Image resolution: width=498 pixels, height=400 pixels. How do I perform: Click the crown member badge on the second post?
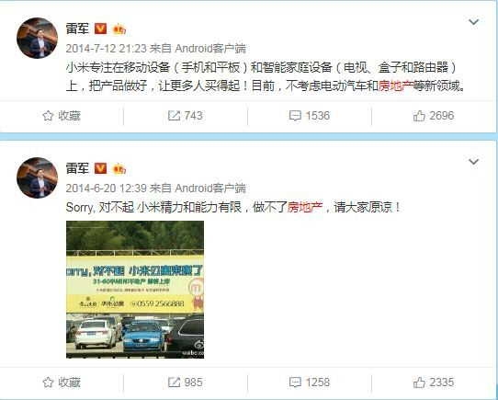pyautogui.click(x=119, y=169)
